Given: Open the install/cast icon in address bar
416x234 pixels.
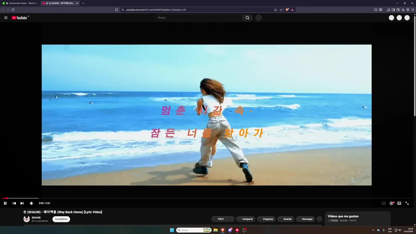Looking at the screenshot, I should point(276,10).
